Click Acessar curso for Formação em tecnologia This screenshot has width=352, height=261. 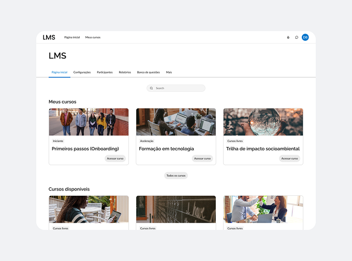tap(202, 158)
